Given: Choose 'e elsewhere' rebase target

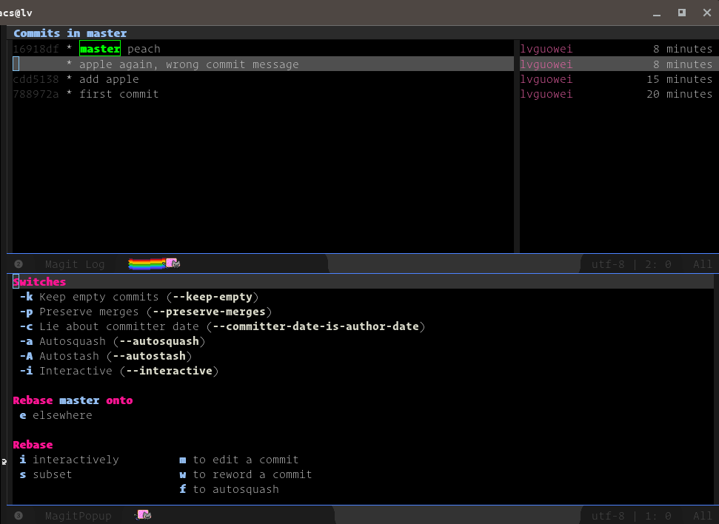Looking at the screenshot, I should pos(56,415).
